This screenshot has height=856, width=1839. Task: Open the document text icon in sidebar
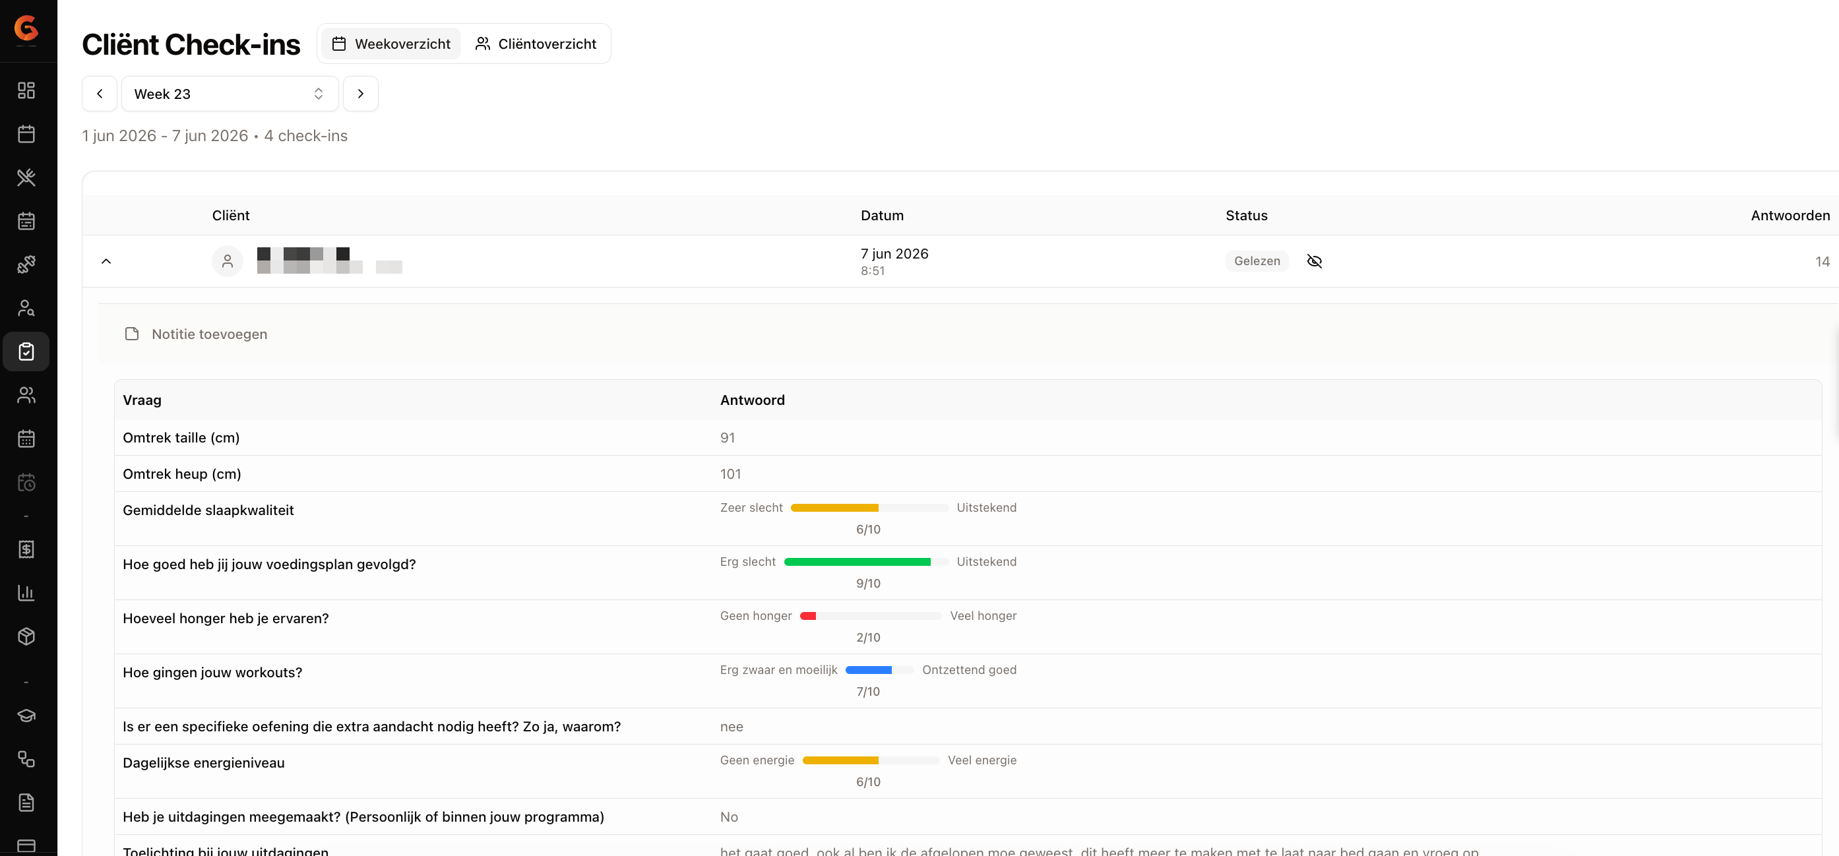26,803
